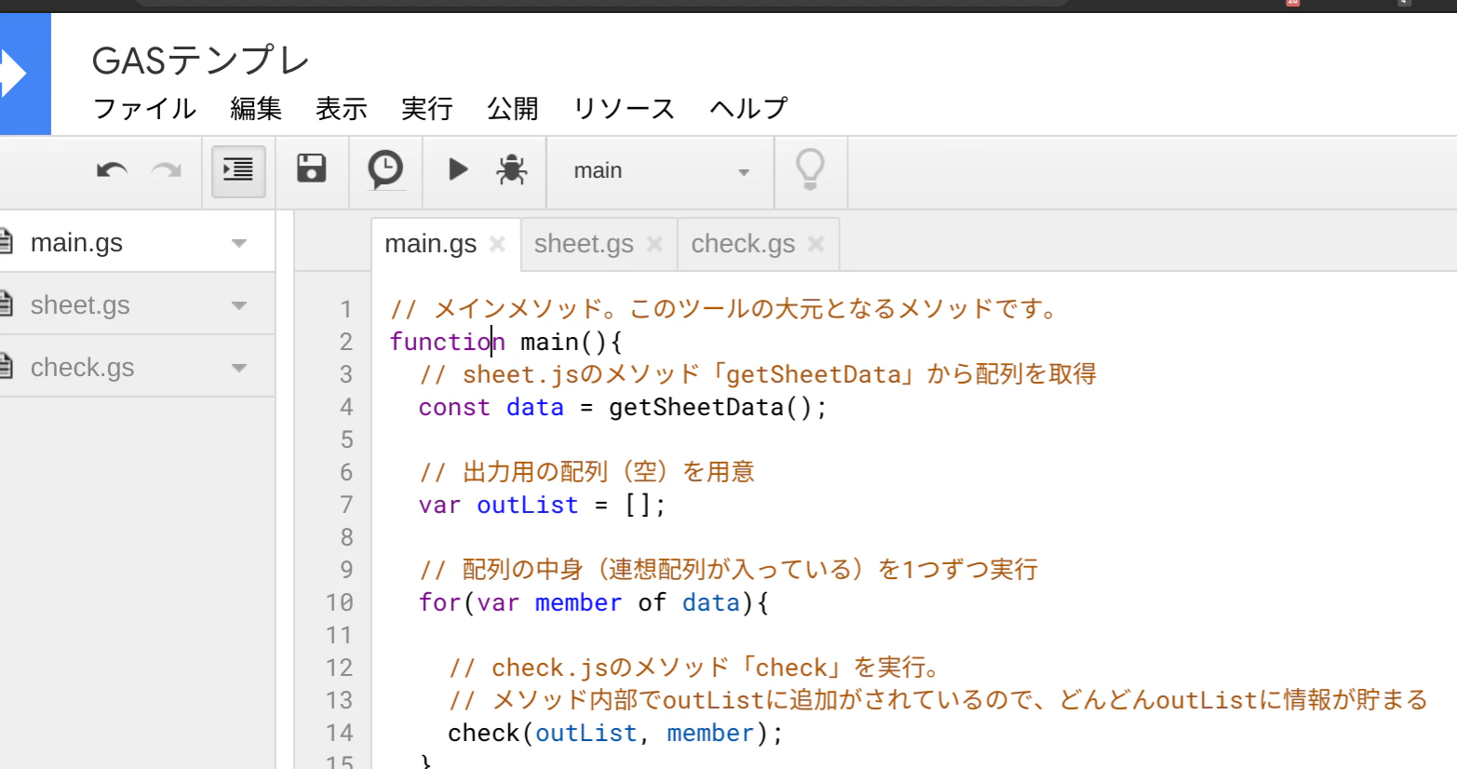Image resolution: width=1457 pixels, height=769 pixels.
Task: Place cursor on the function keyword
Action: point(447,342)
